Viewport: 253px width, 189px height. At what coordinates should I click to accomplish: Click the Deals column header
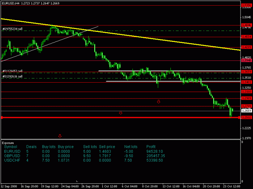tap(31, 147)
